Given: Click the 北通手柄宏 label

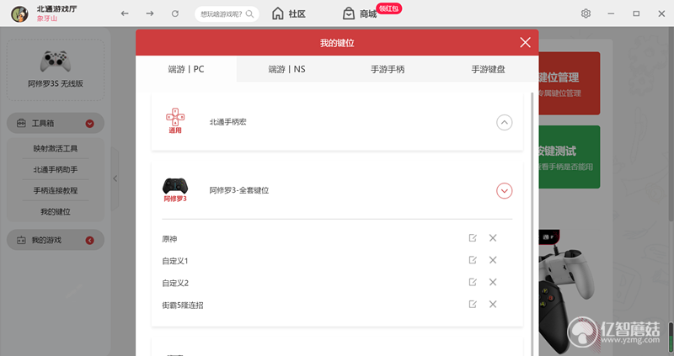Looking at the screenshot, I should pos(227,122).
